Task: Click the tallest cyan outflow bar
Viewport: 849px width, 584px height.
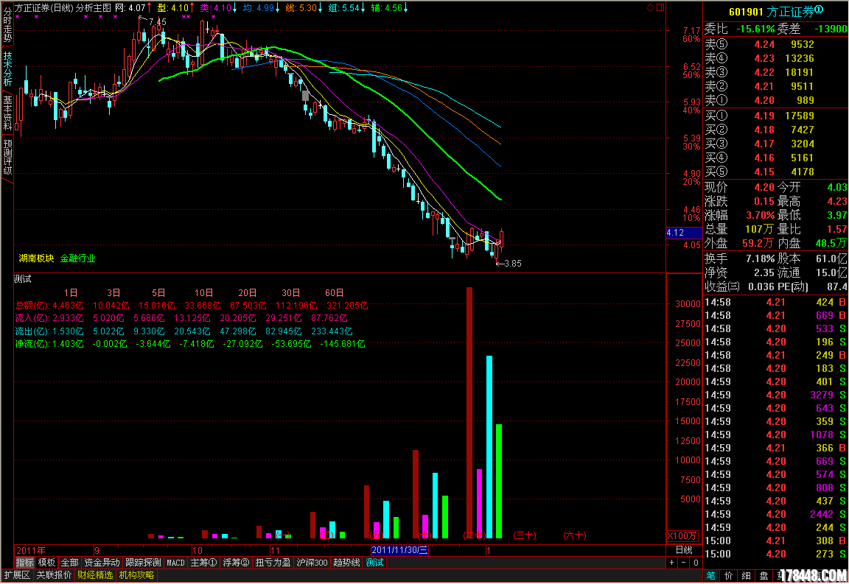Action: point(489,447)
